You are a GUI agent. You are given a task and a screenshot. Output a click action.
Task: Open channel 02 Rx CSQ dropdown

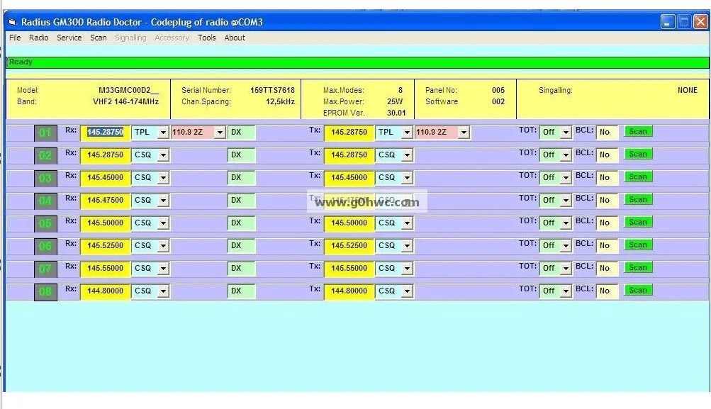click(x=163, y=155)
